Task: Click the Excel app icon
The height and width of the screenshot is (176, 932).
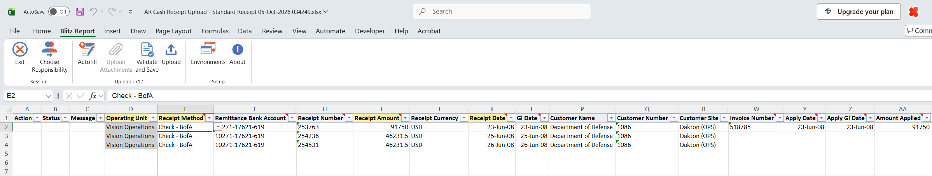Action: click(x=11, y=12)
